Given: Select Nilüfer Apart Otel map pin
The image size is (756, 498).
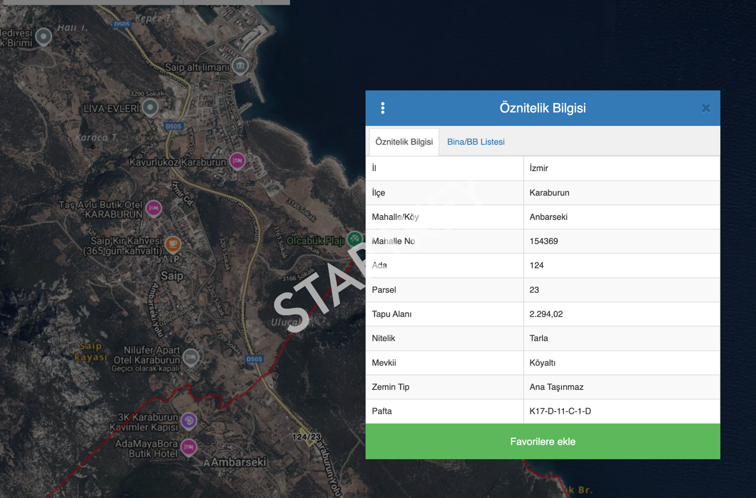Looking at the screenshot, I should click(191, 356).
